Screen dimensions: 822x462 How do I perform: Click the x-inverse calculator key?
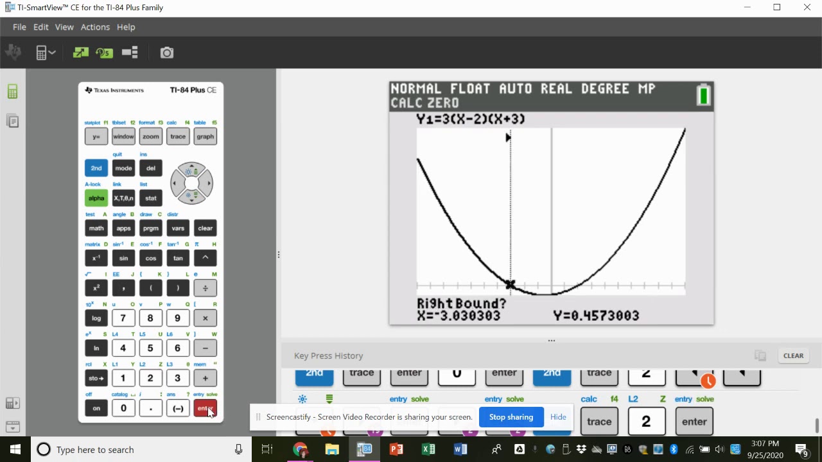pyautogui.click(x=96, y=258)
